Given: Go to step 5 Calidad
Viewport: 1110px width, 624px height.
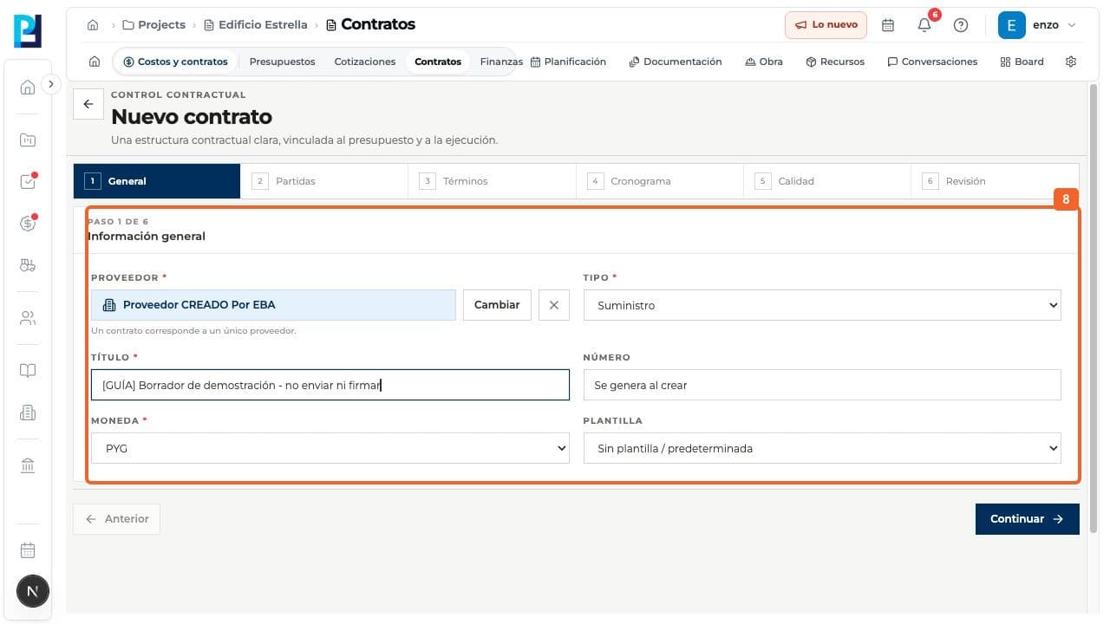Looking at the screenshot, I should point(826,181).
